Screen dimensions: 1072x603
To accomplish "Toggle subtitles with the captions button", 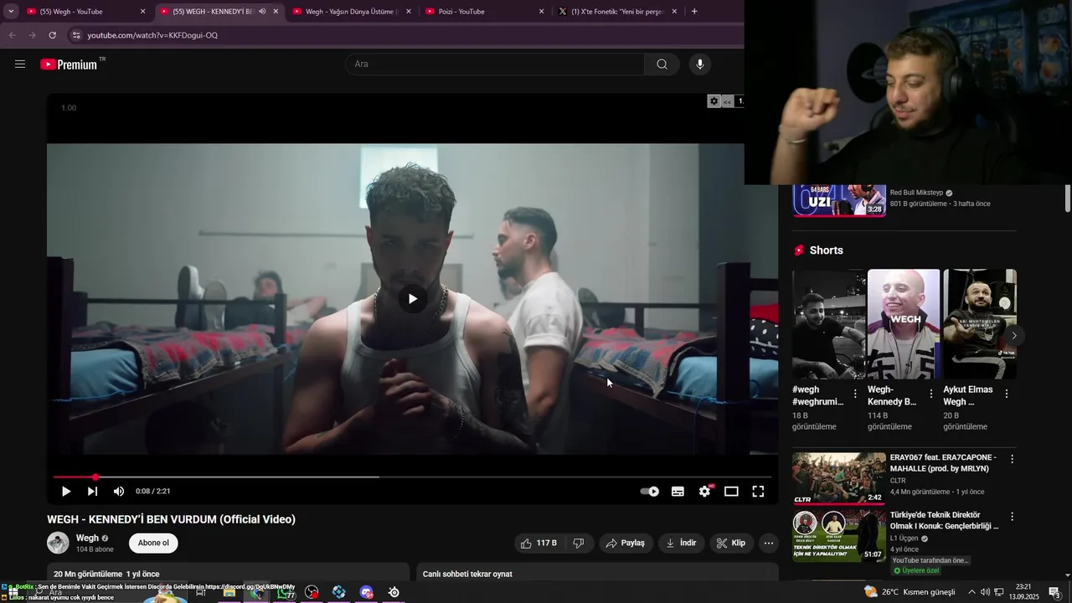I will point(678,492).
